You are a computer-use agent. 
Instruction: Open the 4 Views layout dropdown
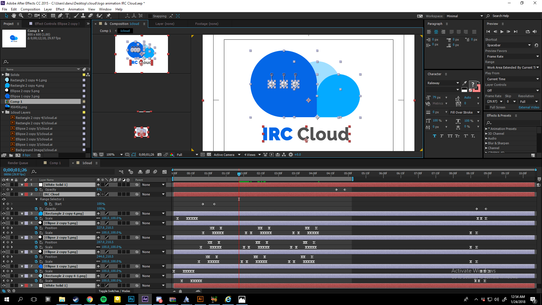(252, 155)
